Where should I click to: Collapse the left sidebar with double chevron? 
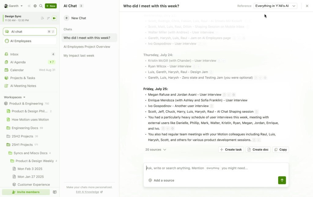[x=29, y=6]
